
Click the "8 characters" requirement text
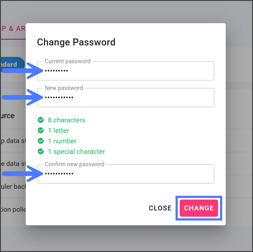(x=67, y=120)
